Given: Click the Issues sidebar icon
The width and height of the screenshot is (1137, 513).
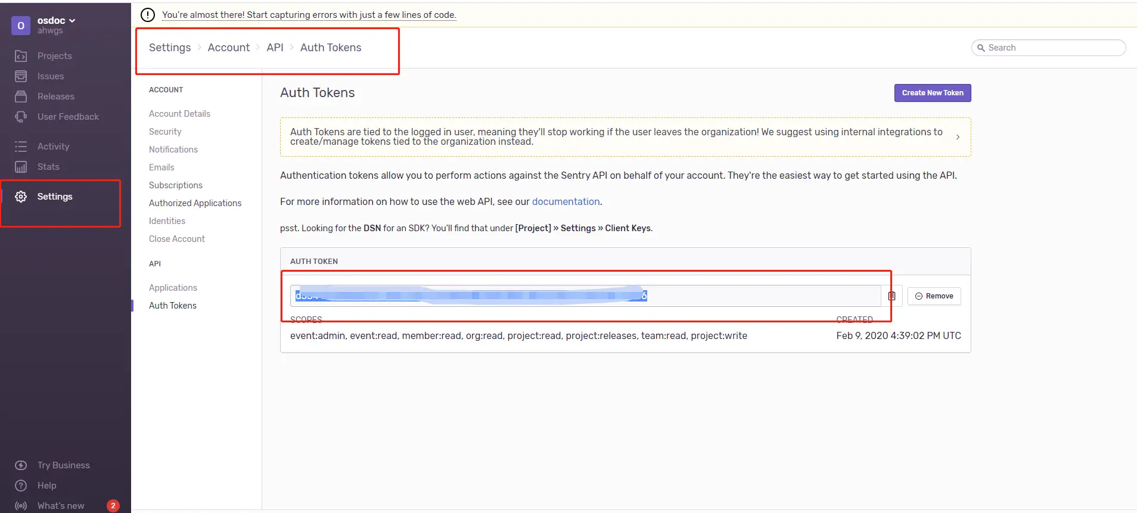Looking at the screenshot, I should 21,76.
